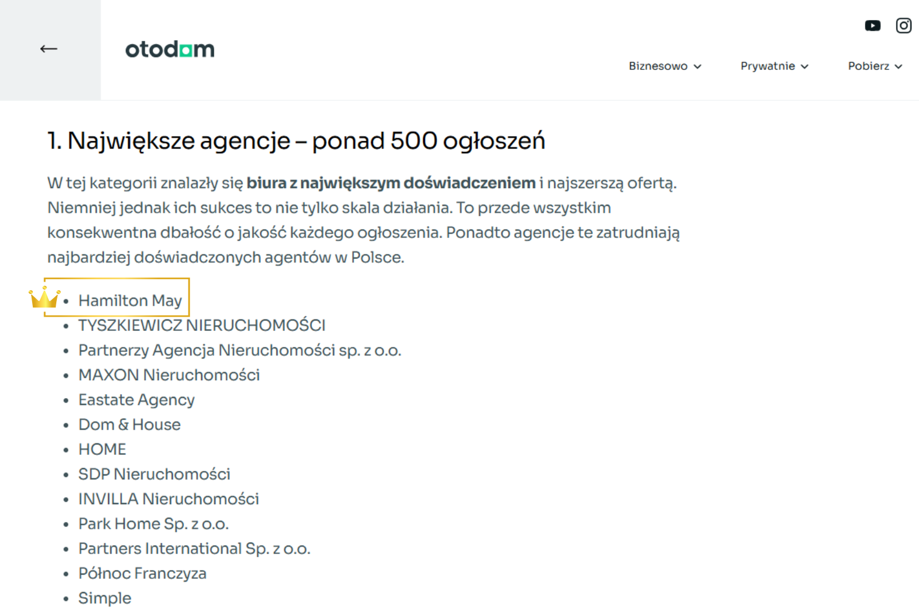Click Partners International Sp. z o.o.

point(194,548)
